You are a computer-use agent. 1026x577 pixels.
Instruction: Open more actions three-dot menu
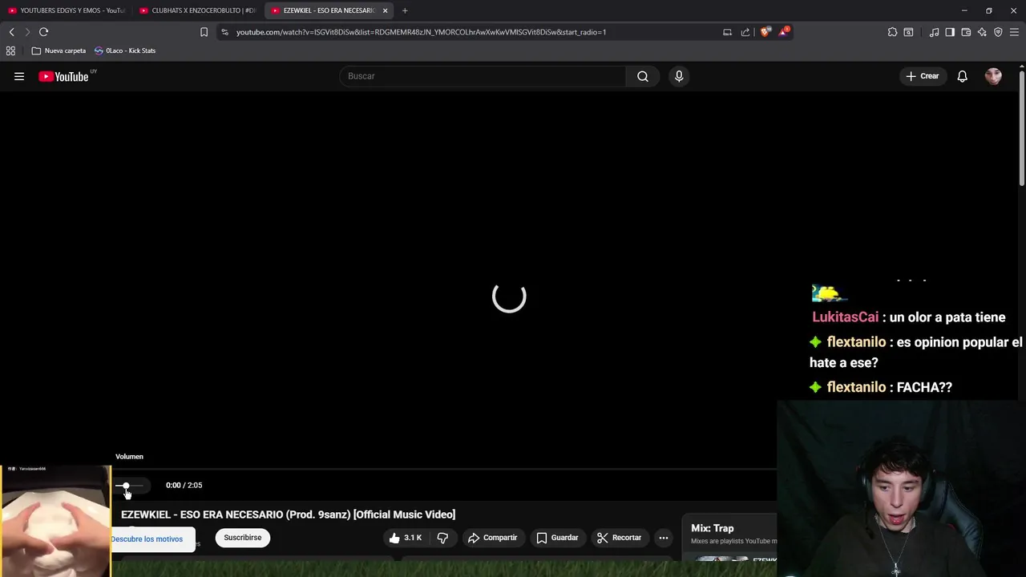point(664,538)
